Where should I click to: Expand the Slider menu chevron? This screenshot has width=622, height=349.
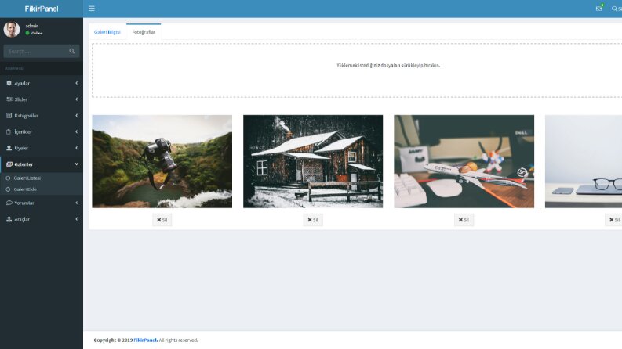77,99
